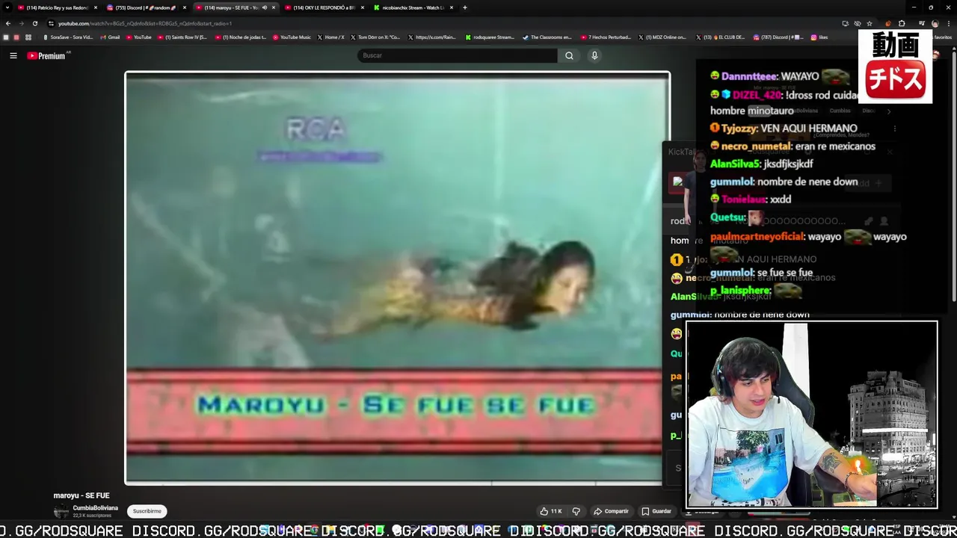Click Tyjozzy's VEN AQUI HERMANO chat message

click(784, 129)
